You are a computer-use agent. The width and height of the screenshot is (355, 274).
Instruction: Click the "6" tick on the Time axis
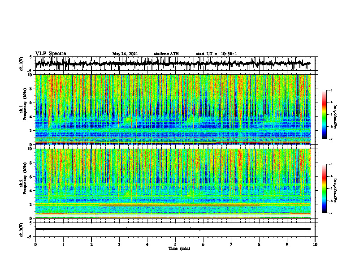[x=203, y=244]
